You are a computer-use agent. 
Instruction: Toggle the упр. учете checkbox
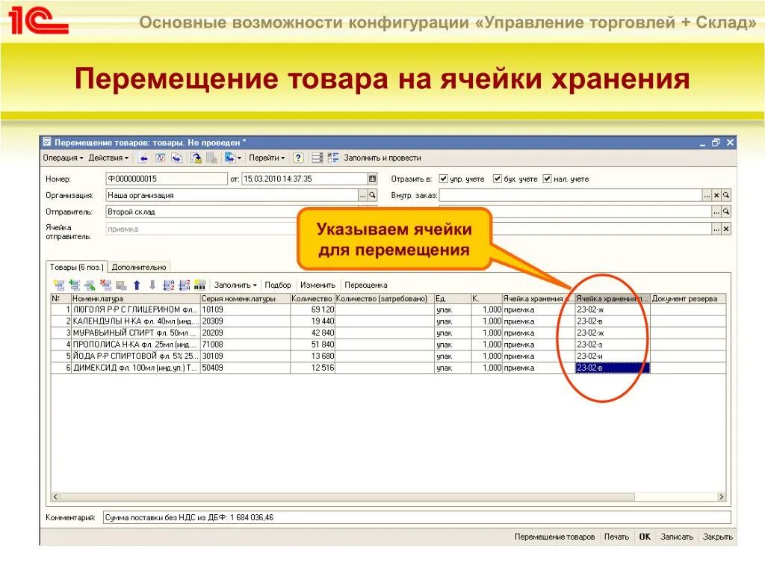[x=443, y=179]
